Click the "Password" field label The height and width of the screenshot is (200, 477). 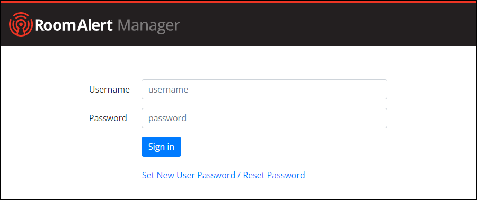point(108,118)
